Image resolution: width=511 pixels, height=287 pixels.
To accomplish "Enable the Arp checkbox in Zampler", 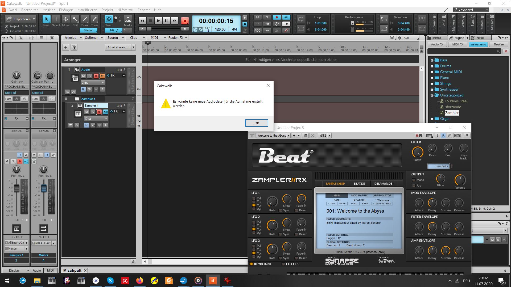I will click(414, 185).
